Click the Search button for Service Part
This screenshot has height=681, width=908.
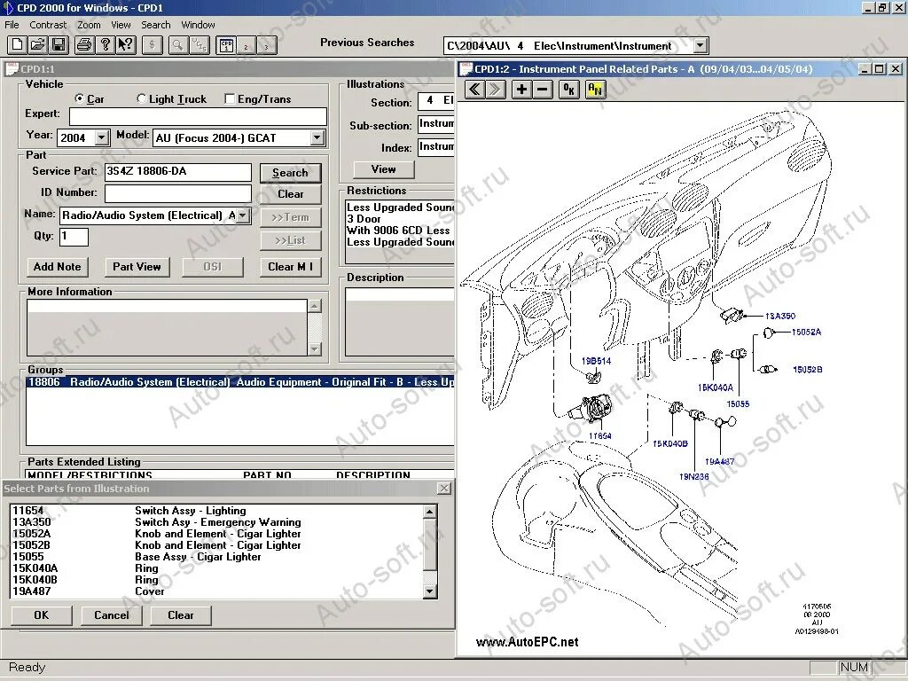[x=291, y=172]
